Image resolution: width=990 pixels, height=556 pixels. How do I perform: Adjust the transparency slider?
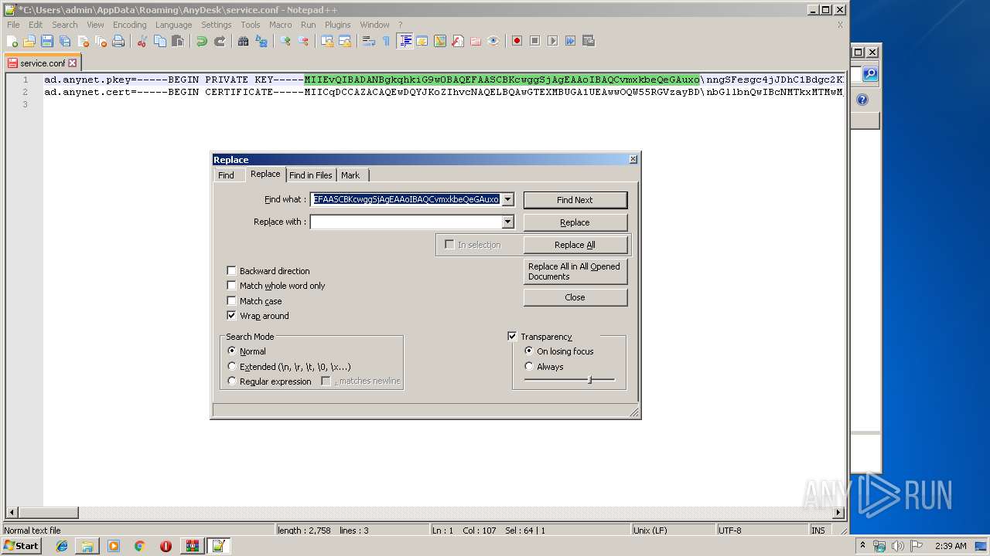coord(589,379)
